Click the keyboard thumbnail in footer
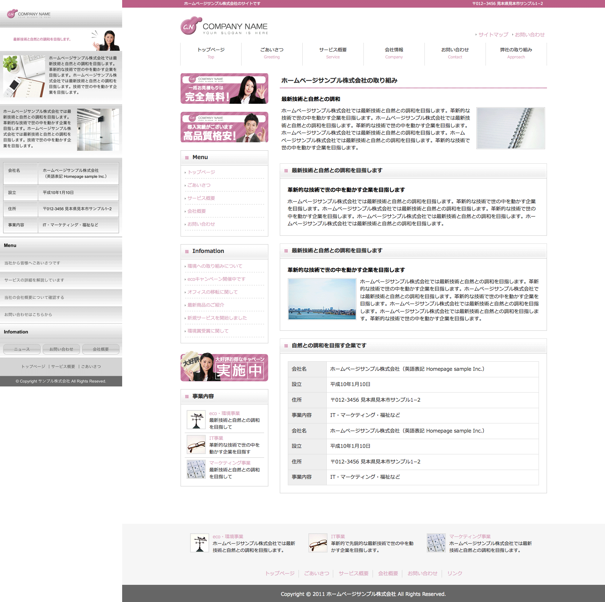The image size is (605, 602). pos(436,543)
